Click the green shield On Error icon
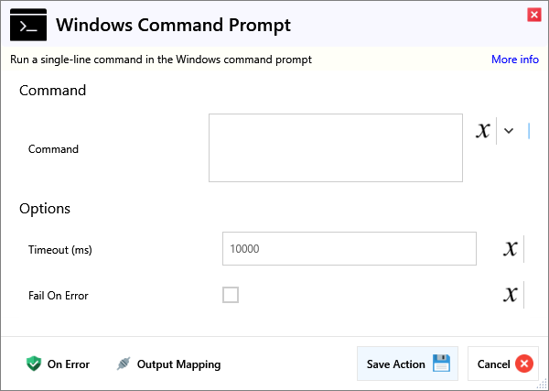 pyautogui.click(x=34, y=364)
